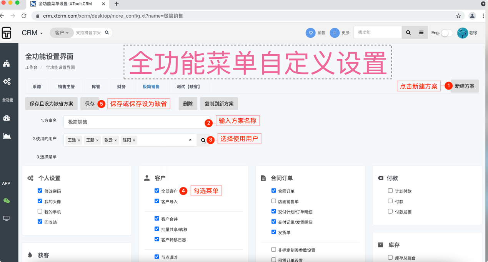Click the magnifier next to 支持拼音字头
488x262 pixels.
coord(107,33)
